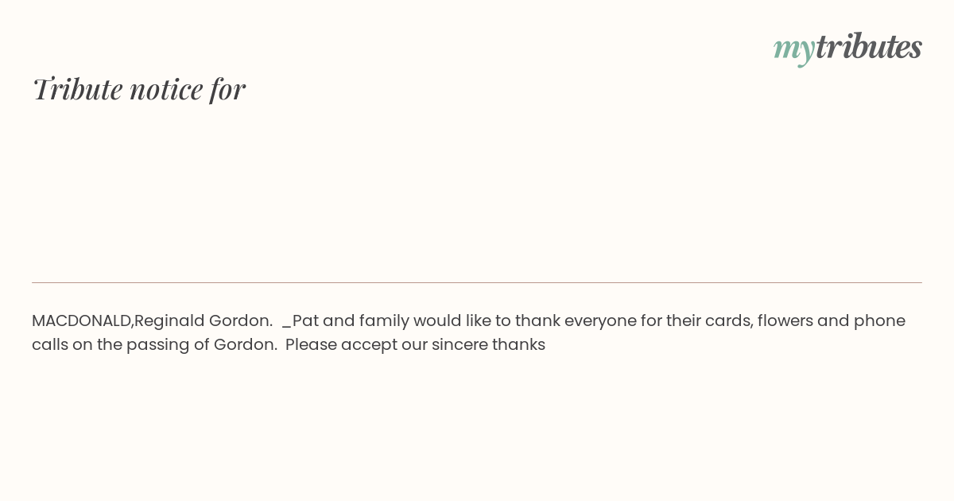
Task: Click the surname MACDONALD
Action: coord(82,321)
